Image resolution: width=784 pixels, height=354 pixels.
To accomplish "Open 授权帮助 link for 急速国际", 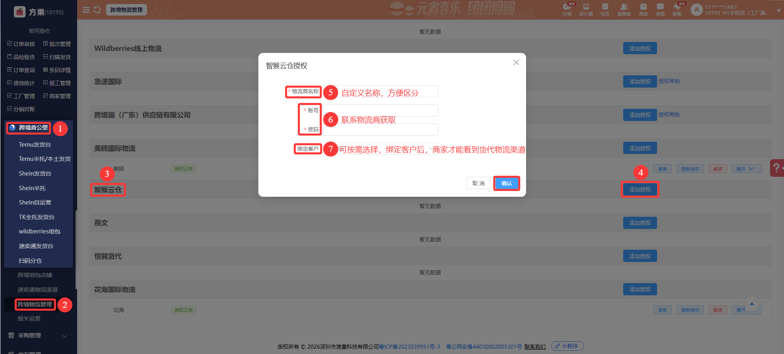I will click(x=669, y=81).
